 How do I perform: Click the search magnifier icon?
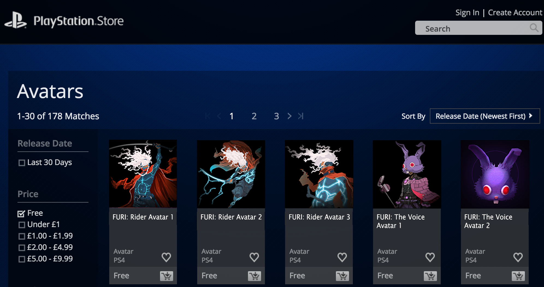(534, 28)
